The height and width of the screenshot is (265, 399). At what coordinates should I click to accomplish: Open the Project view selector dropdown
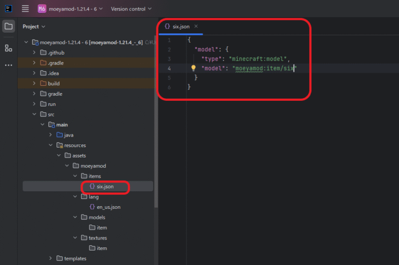[x=34, y=27]
